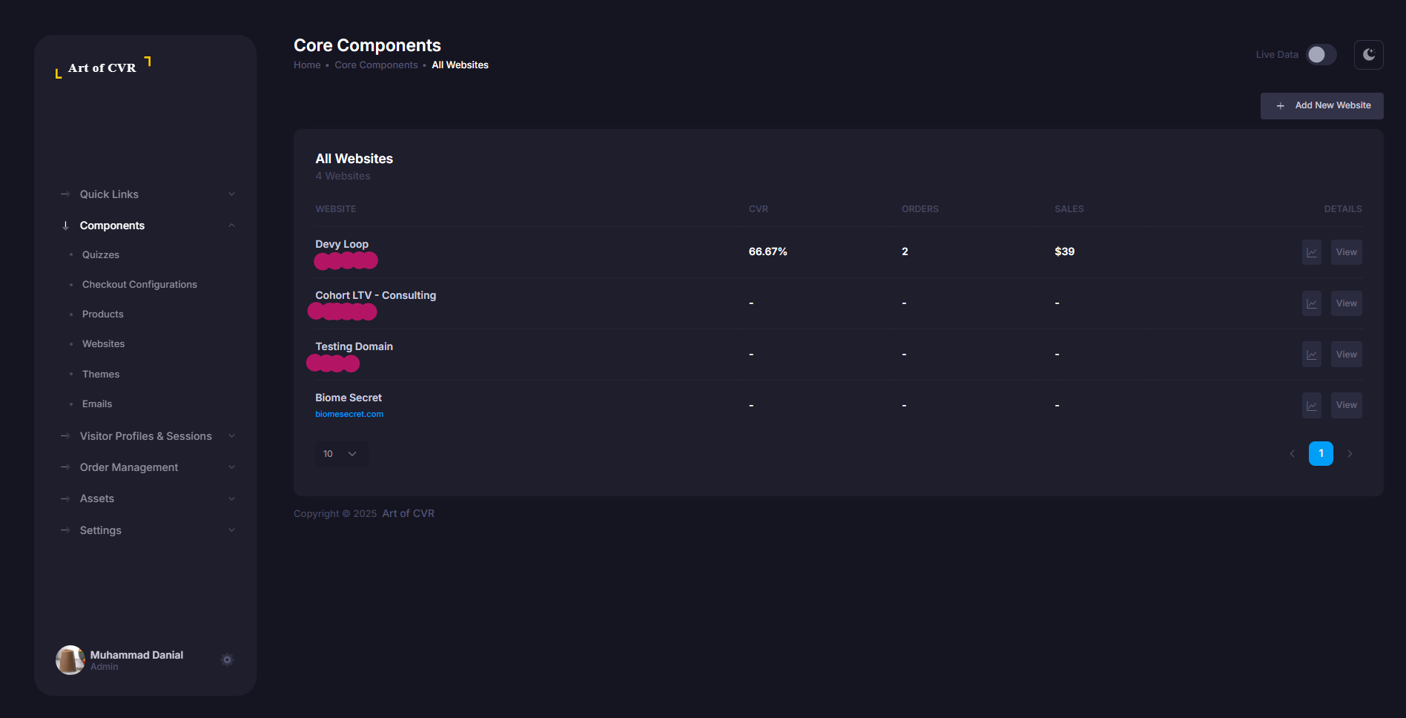Go to previous page arrow
This screenshot has width=1406, height=718.
(1292, 454)
